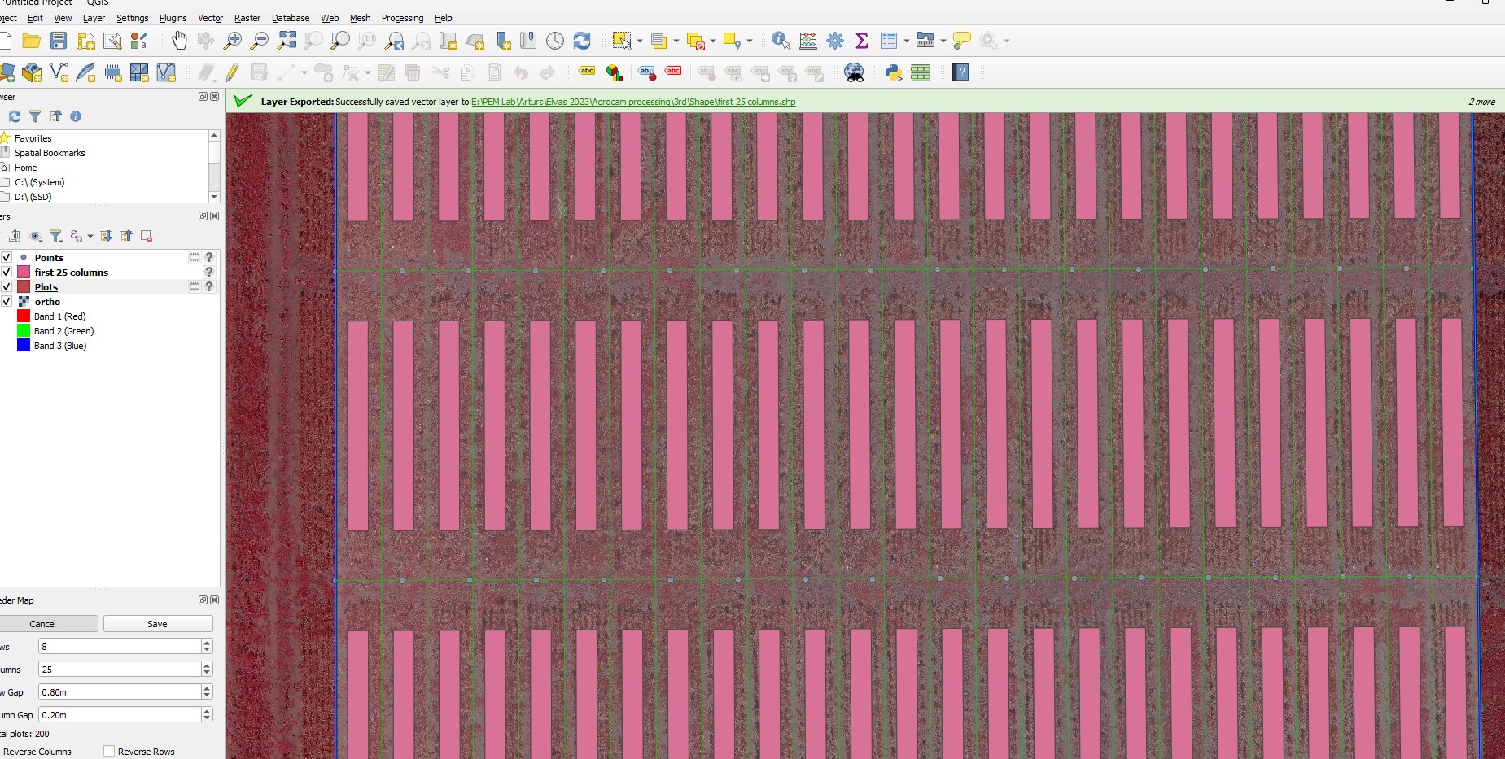Open the manage map themes eye dropdown
Image resolution: width=1505 pixels, height=759 pixels.
pos(35,236)
